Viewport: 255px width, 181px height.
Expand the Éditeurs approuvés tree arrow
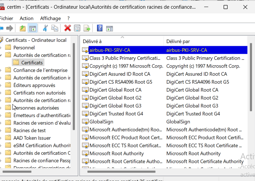pyautogui.click(x=1, y=85)
